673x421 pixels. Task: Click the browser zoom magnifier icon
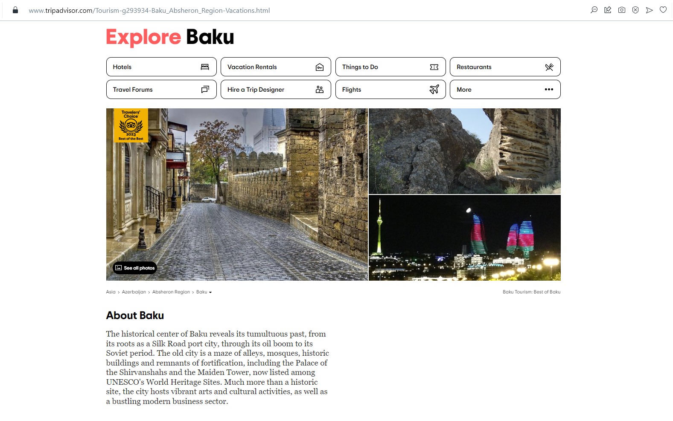point(594,10)
